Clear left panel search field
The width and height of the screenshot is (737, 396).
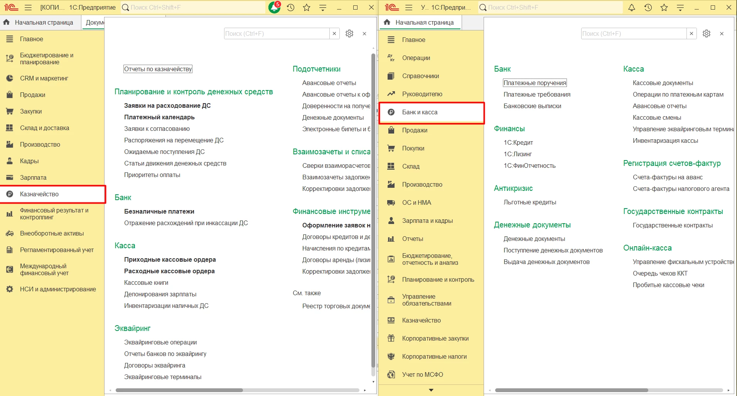[334, 33]
